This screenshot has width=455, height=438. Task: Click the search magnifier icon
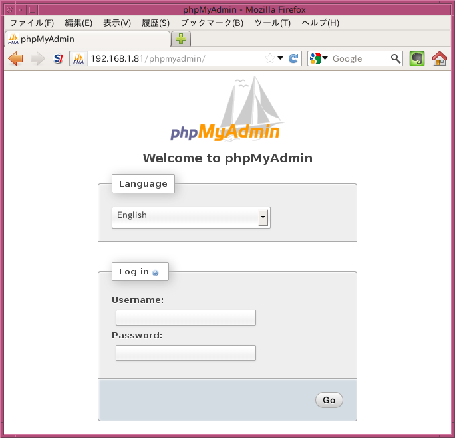(396, 58)
